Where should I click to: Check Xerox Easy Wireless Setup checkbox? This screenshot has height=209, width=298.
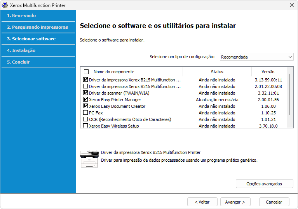pyautogui.click(x=85, y=126)
